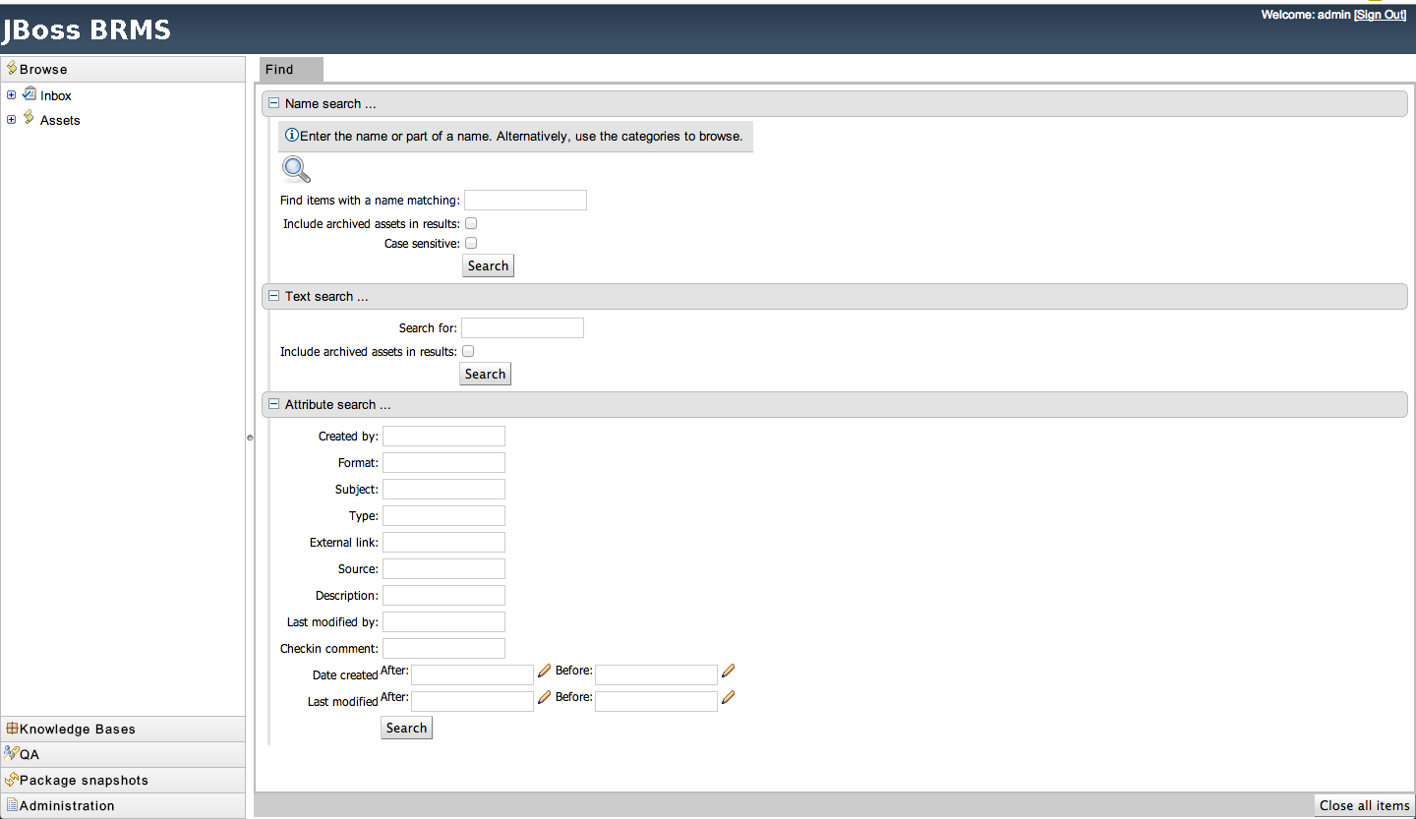
Task: Click the magnifying glass search icon
Action: click(296, 169)
